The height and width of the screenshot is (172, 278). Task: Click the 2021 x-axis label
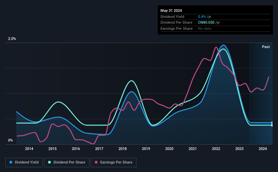click(x=193, y=149)
